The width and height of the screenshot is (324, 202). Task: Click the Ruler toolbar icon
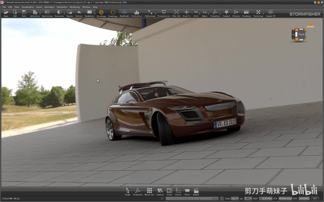click(204, 13)
